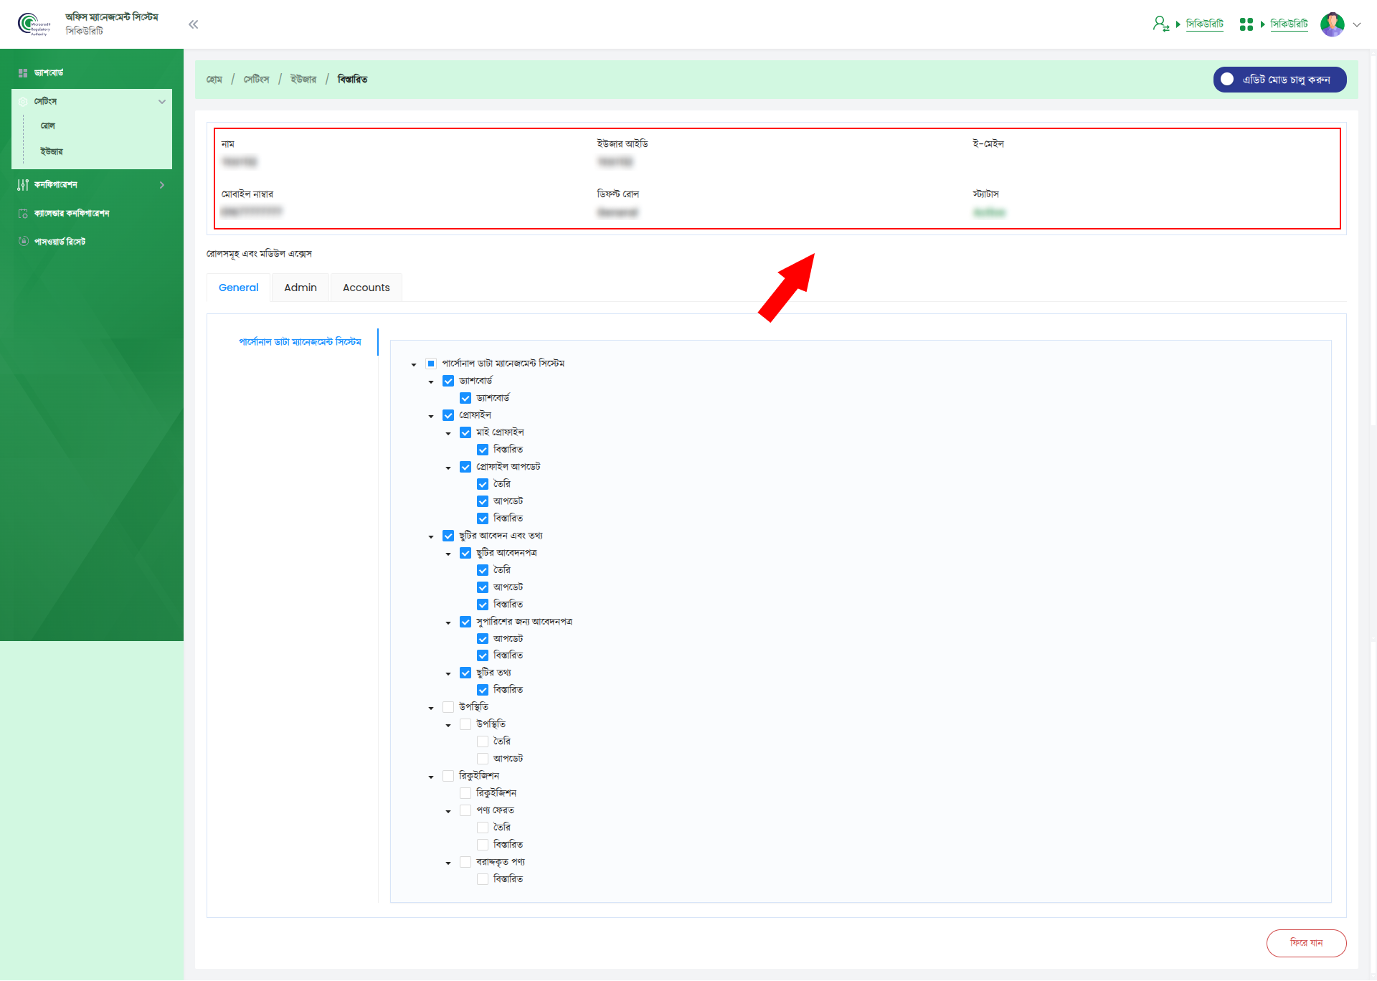Viewport: 1377px width, 981px height.
Task: Open the user avatar profile picture
Action: pos(1333,24)
